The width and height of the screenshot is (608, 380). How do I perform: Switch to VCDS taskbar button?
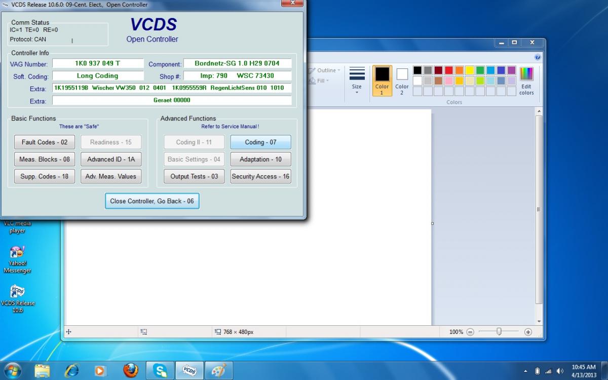pyautogui.click(x=189, y=371)
